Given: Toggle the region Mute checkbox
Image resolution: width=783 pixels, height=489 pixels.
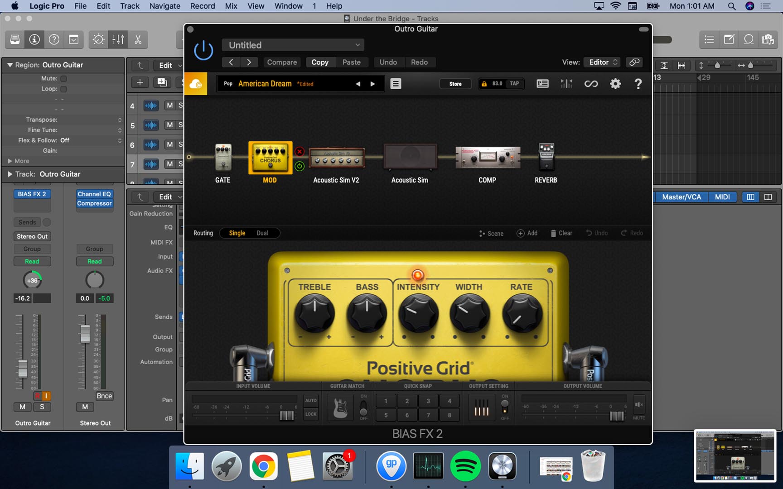Looking at the screenshot, I should click(63, 78).
